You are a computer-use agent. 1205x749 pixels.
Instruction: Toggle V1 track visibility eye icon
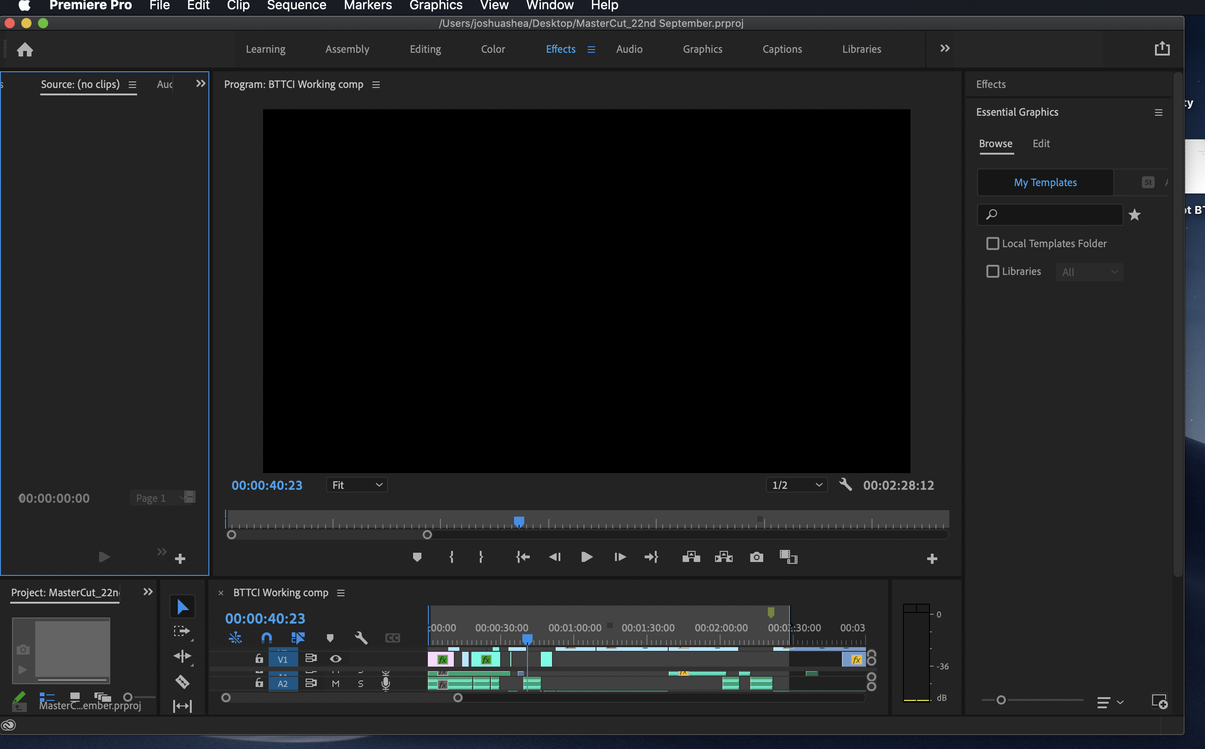tap(335, 658)
